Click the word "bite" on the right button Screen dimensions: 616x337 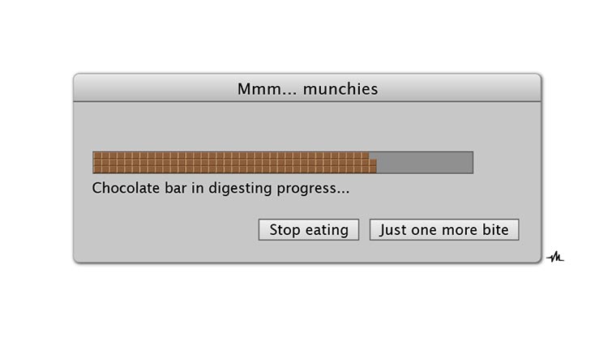pyautogui.click(x=494, y=230)
